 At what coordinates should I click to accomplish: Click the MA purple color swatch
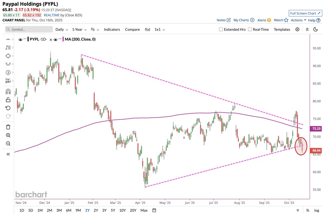pyautogui.click(x=63, y=39)
